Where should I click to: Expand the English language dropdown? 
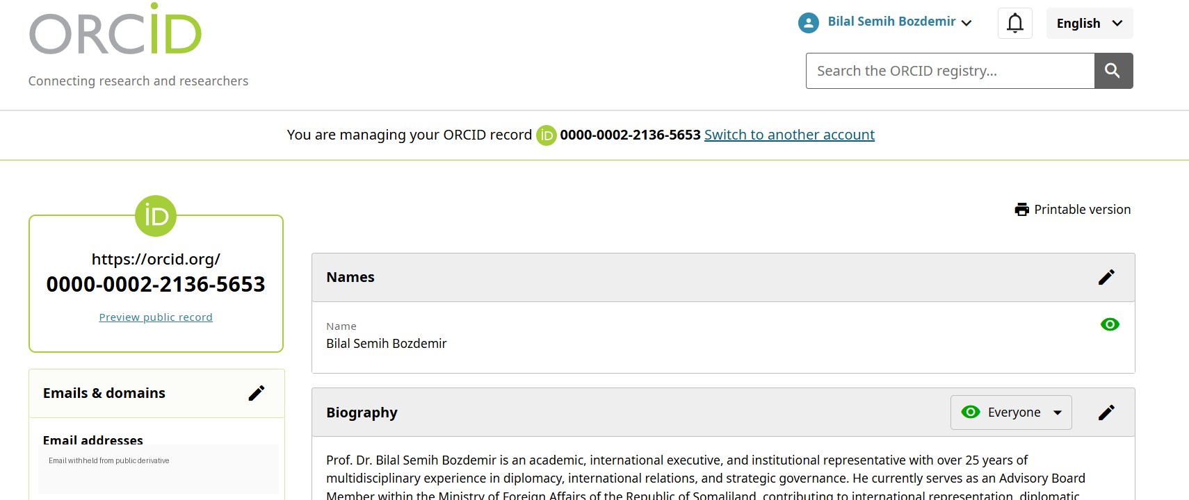point(1090,24)
